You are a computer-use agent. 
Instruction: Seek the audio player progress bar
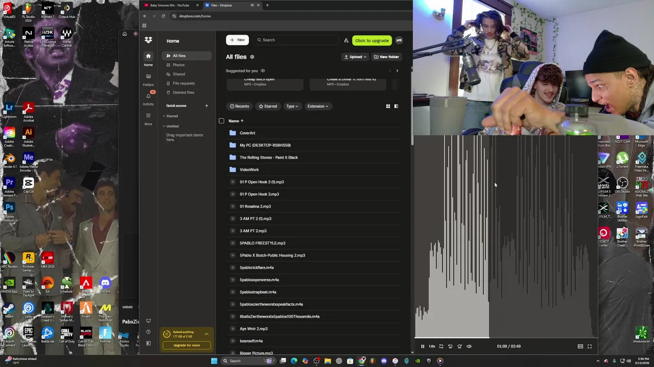click(506, 337)
